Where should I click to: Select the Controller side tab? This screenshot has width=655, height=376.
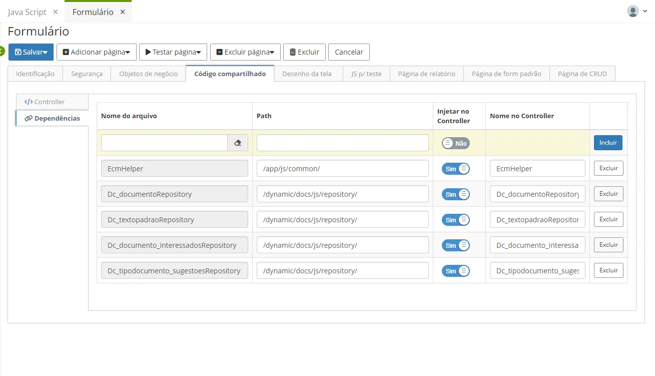pyautogui.click(x=52, y=102)
